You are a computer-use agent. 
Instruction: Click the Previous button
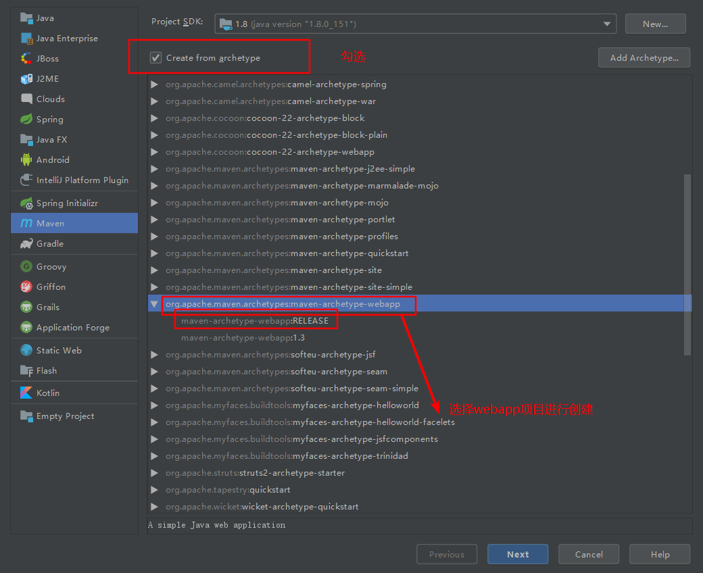click(447, 554)
